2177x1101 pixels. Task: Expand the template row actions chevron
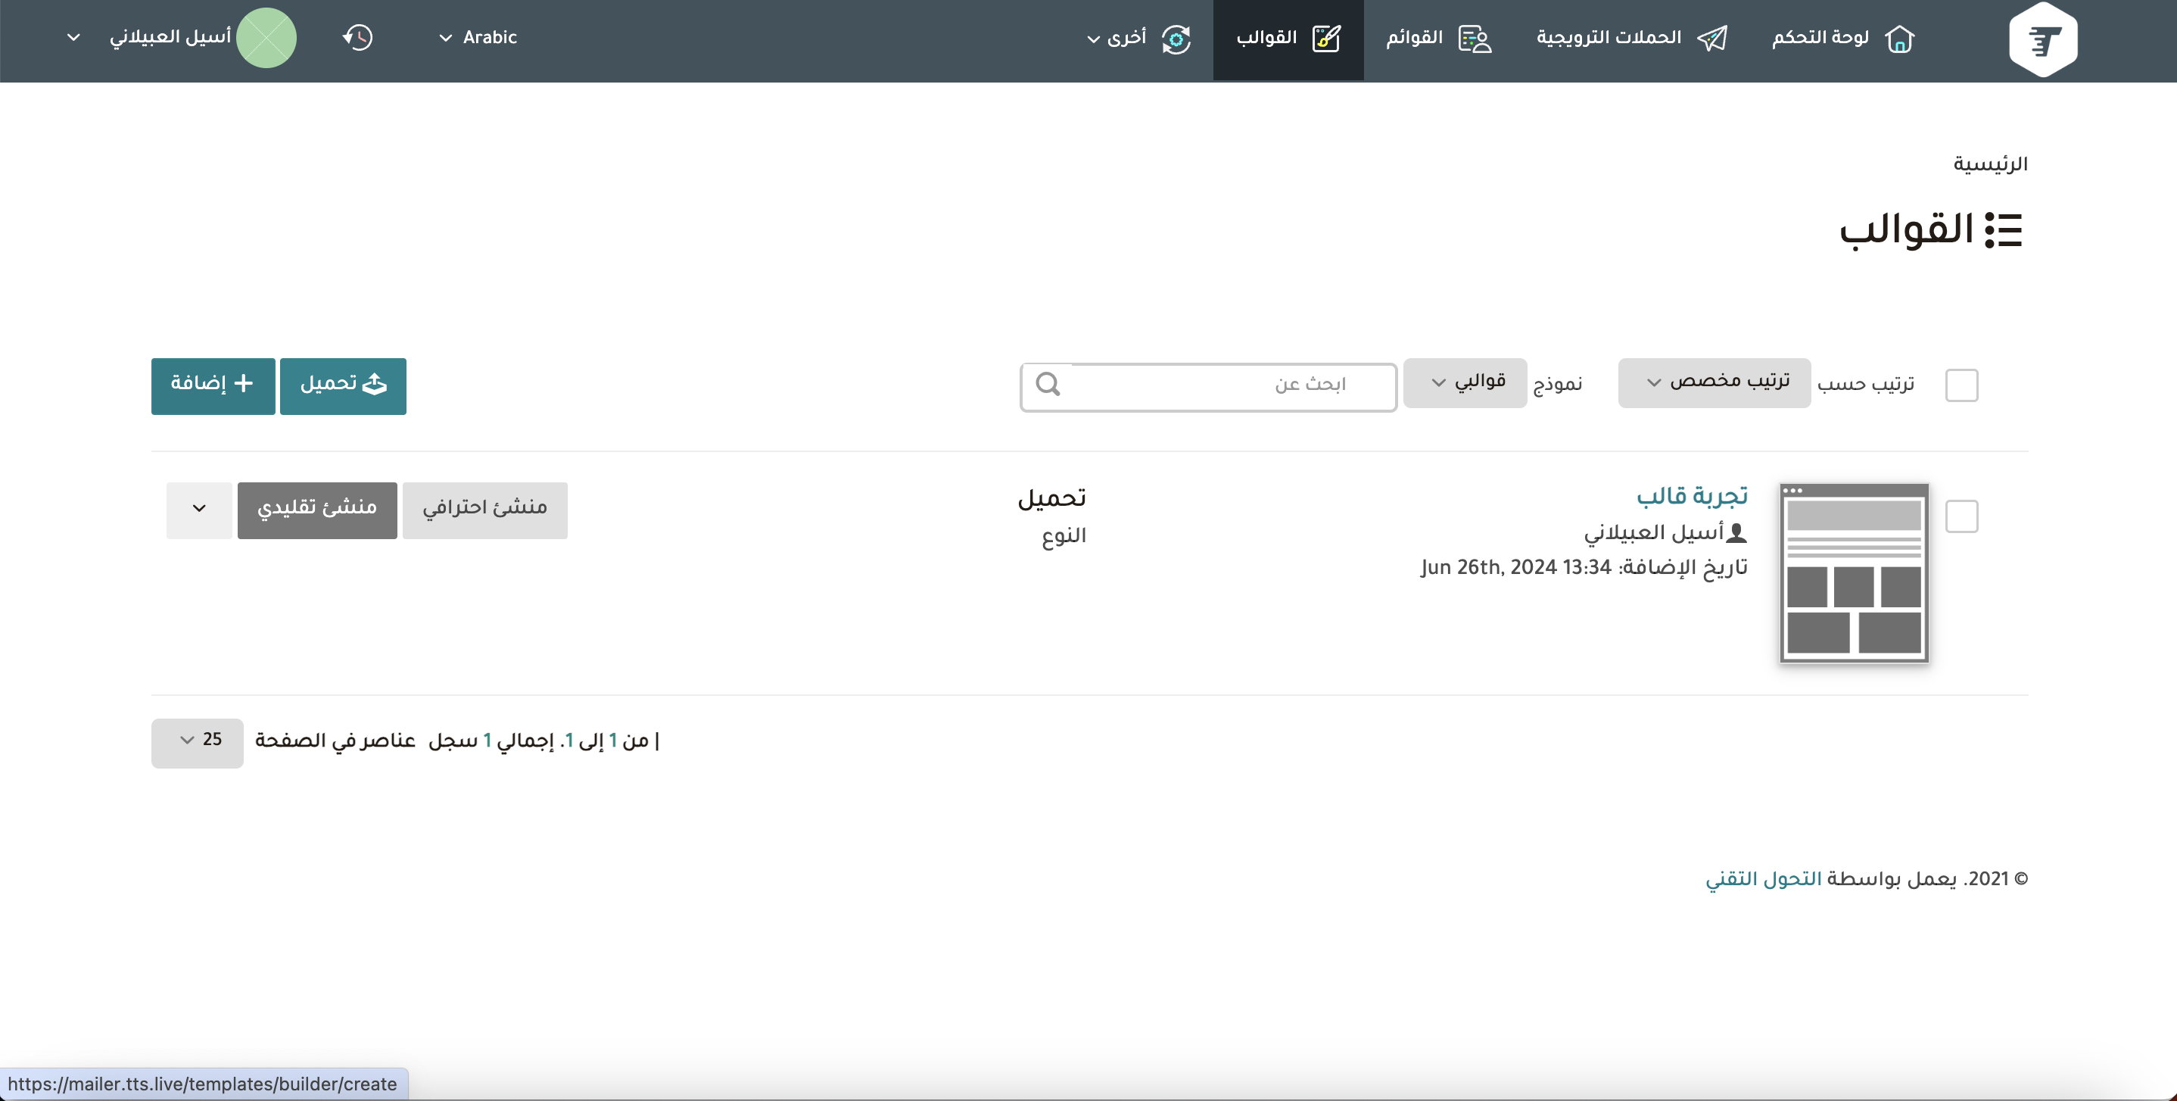[x=198, y=509]
